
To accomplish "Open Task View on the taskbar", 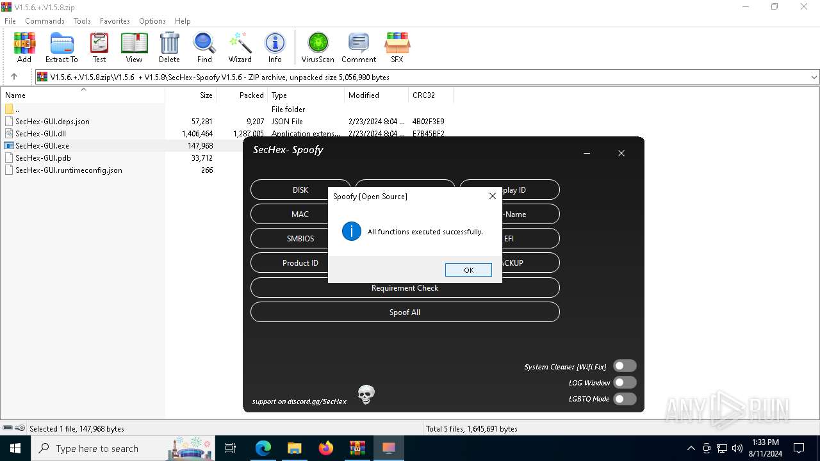I will pos(231,448).
